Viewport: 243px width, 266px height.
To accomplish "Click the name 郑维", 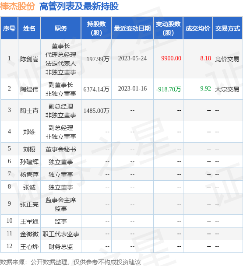I will pos(29,132).
